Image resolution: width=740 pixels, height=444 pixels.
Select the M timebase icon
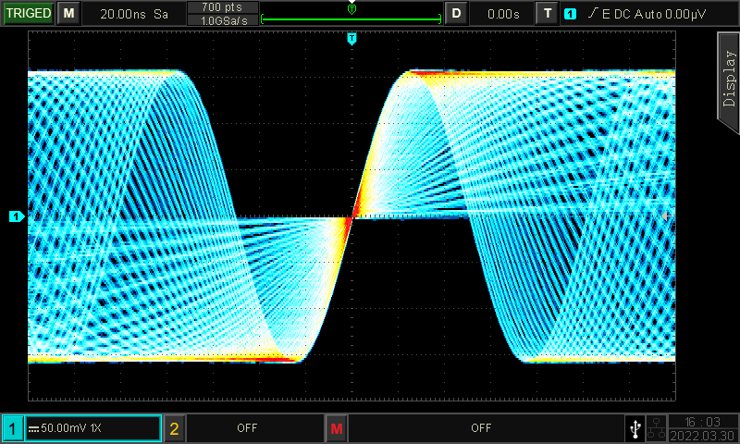(x=68, y=14)
